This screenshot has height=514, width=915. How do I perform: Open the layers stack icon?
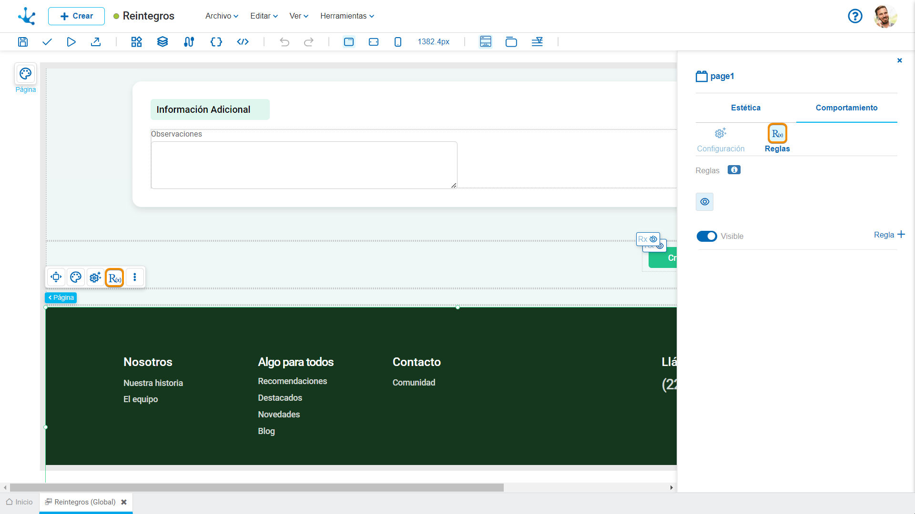click(163, 42)
